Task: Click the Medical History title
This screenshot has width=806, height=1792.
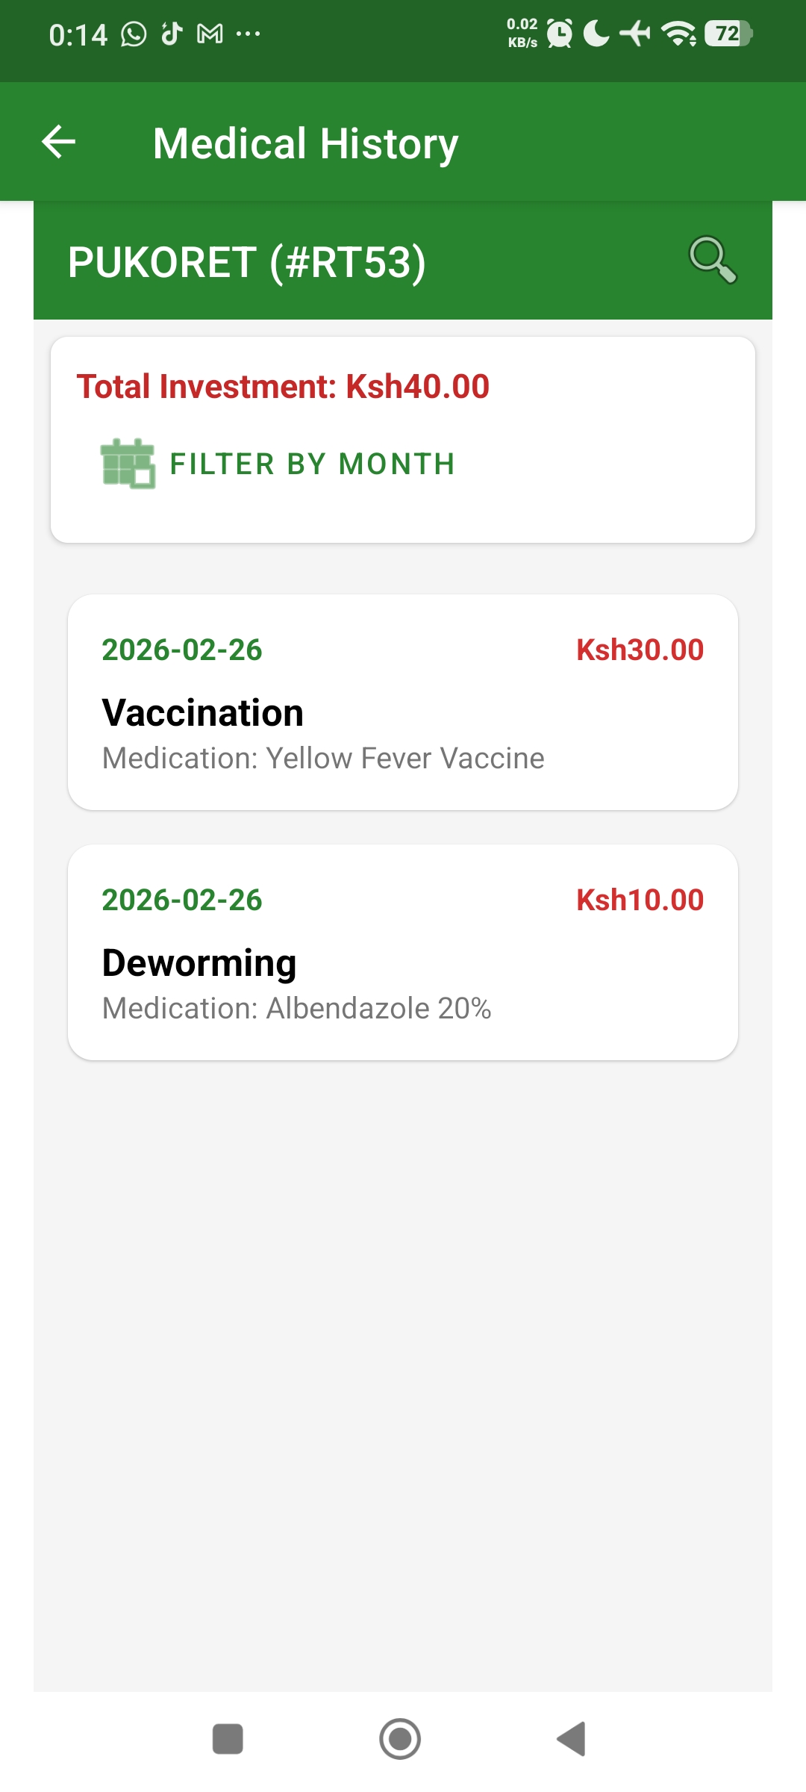Action: tap(305, 143)
